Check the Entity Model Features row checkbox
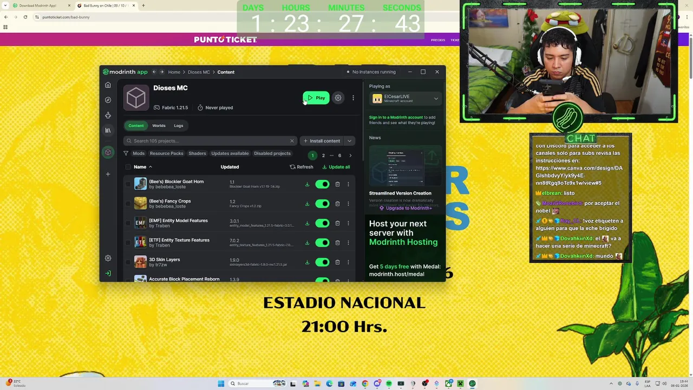Image resolution: width=693 pixels, height=390 pixels. click(128, 223)
